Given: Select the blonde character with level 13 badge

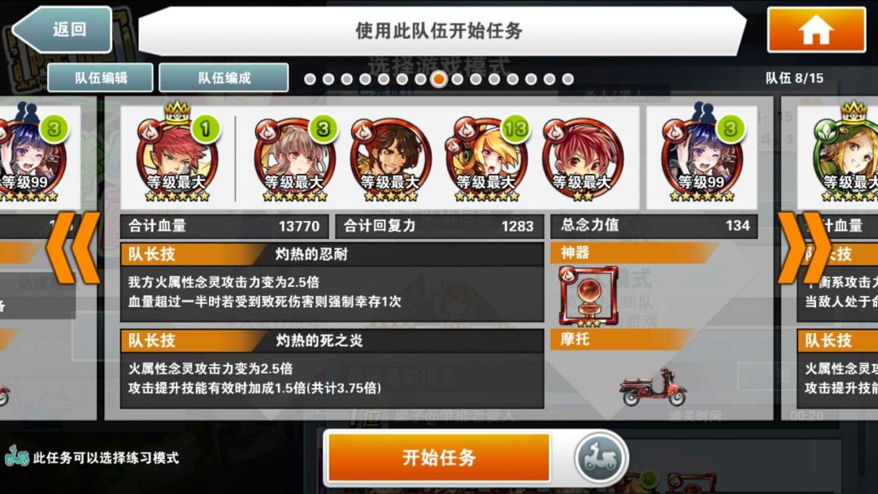Looking at the screenshot, I should tap(487, 159).
